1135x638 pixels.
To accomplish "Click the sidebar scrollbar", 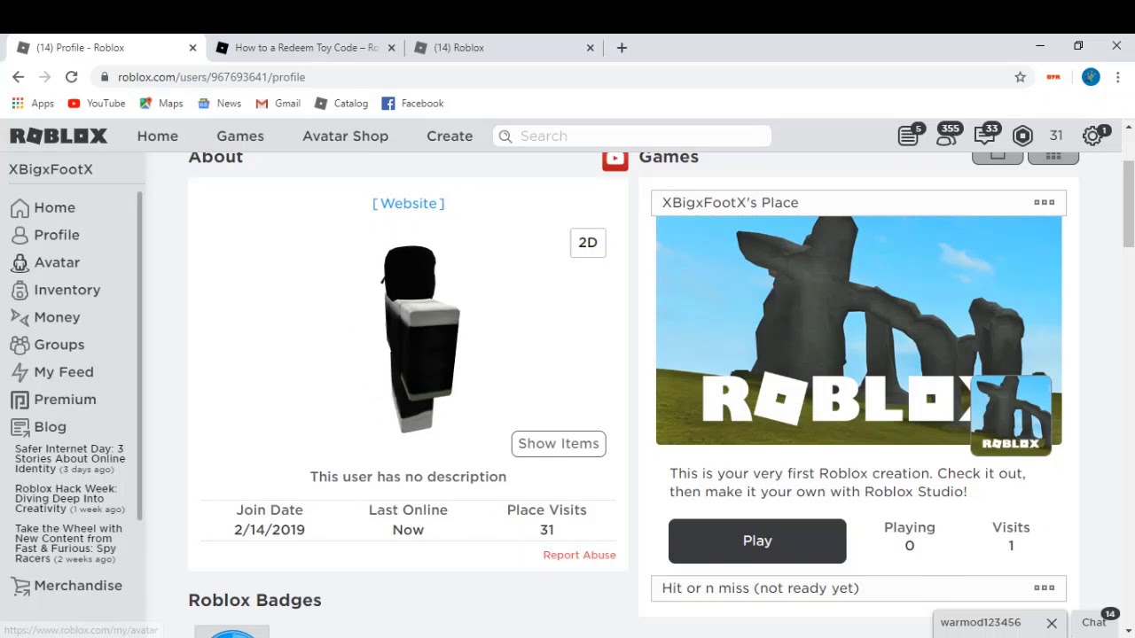I will pyautogui.click(x=139, y=354).
